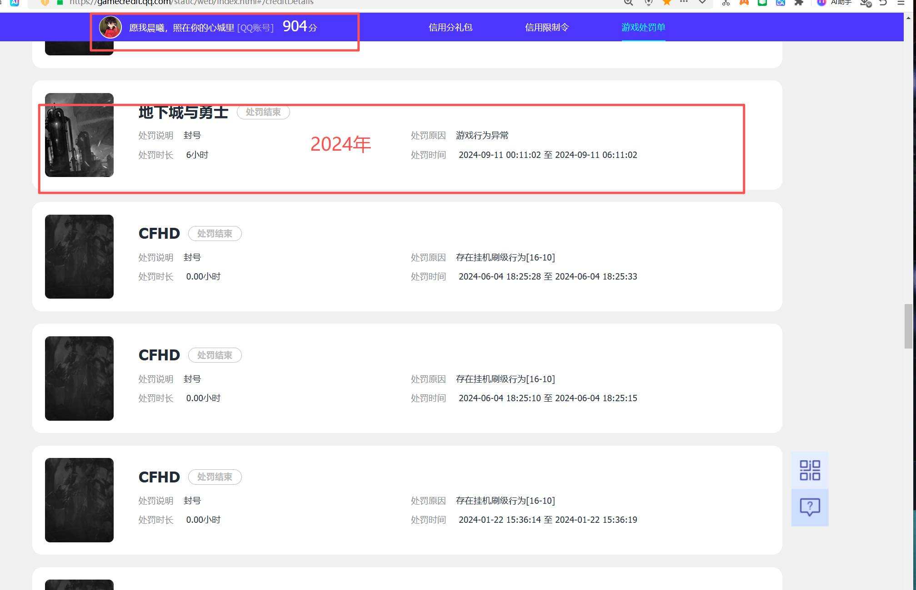Click 0.00小时 duration in the 18:25:10 card
Image resolution: width=916 pixels, height=590 pixels.
(x=203, y=398)
